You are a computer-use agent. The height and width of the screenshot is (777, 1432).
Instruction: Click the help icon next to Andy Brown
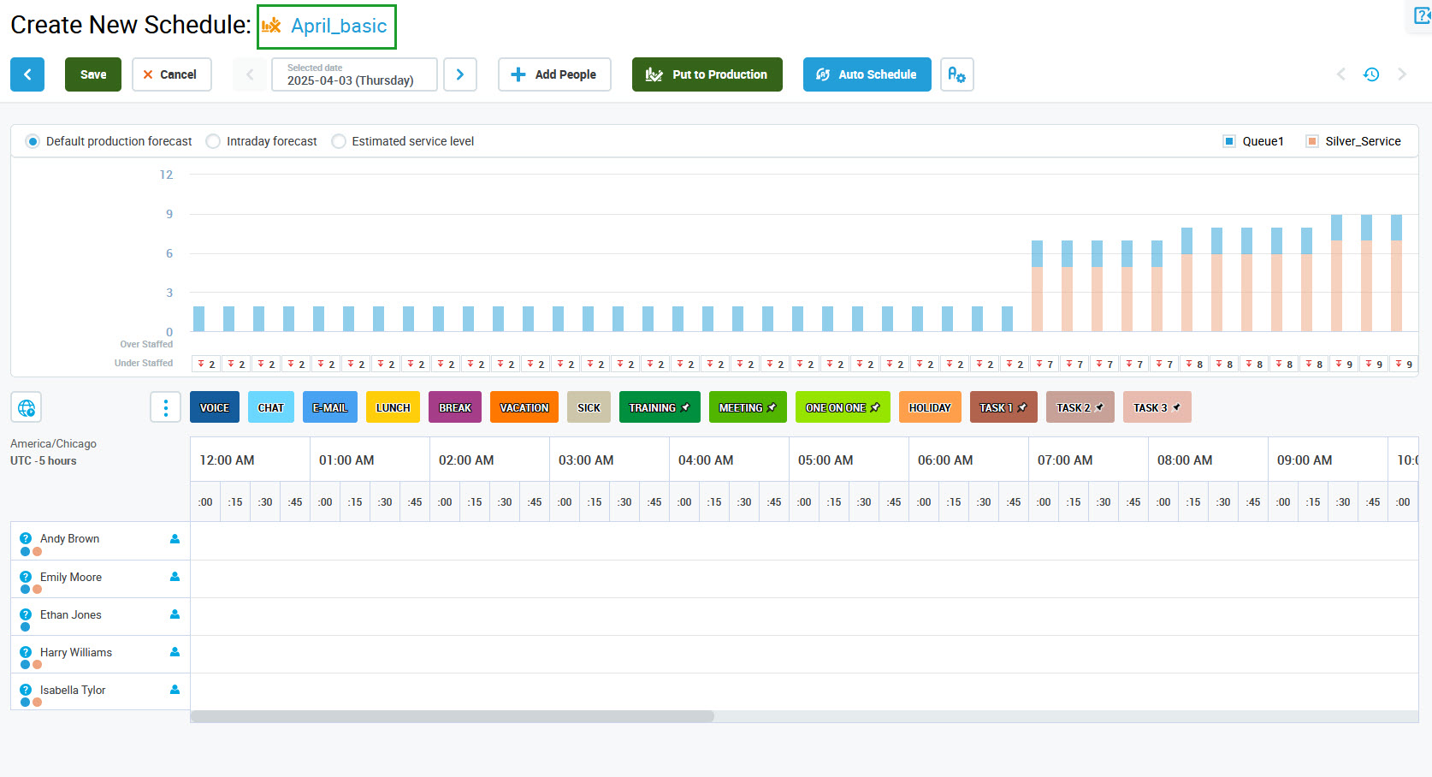point(26,538)
